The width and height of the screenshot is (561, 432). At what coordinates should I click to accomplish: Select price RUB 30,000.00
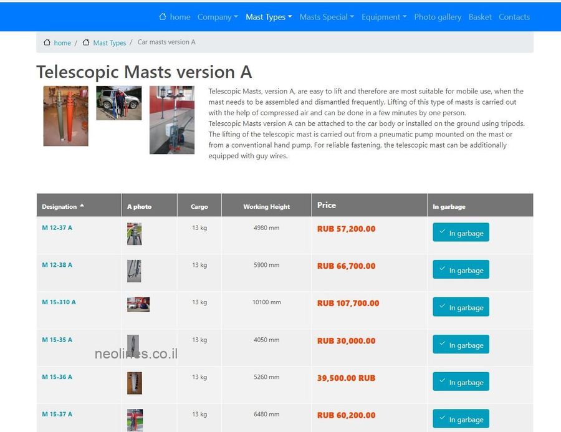coord(346,341)
